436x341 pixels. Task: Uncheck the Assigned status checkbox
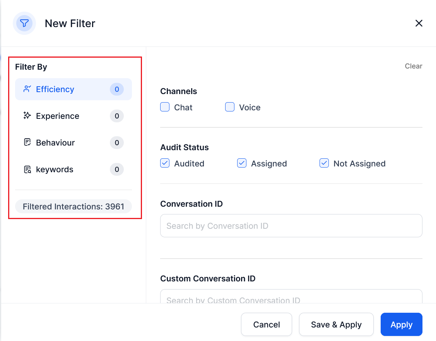242,163
